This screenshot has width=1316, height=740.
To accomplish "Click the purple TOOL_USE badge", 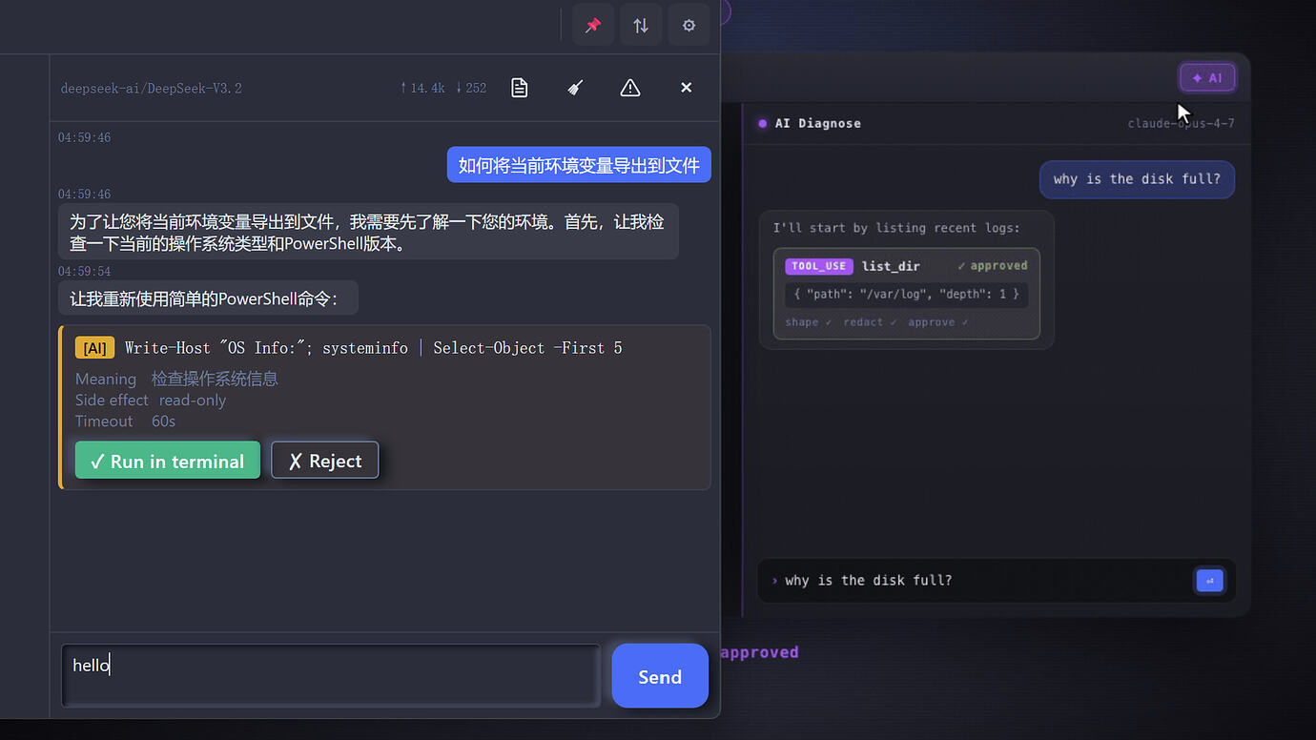I will (x=819, y=266).
